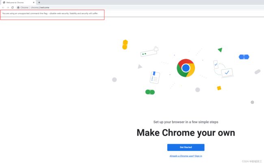
Task: Click the unsupported command-line flag warning text
Action: [x=50, y=13]
